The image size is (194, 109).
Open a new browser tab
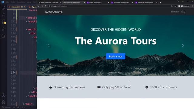click(x=161, y=2)
